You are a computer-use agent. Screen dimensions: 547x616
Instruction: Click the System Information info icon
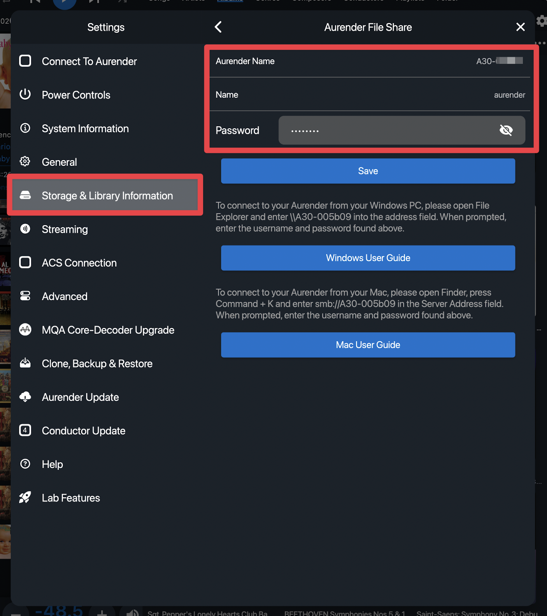coord(25,128)
